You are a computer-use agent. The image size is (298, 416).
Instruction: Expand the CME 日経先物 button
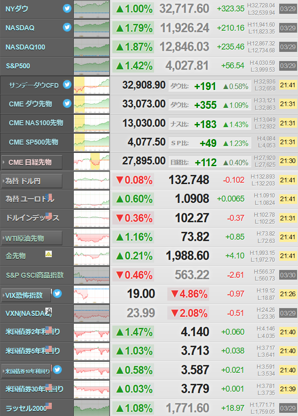point(32,162)
